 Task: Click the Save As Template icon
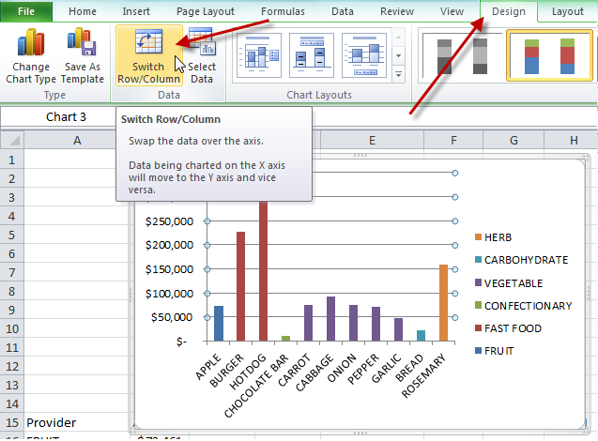(82, 42)
